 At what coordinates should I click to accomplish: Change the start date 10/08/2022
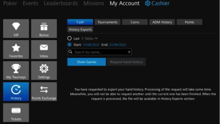(91, 45)
